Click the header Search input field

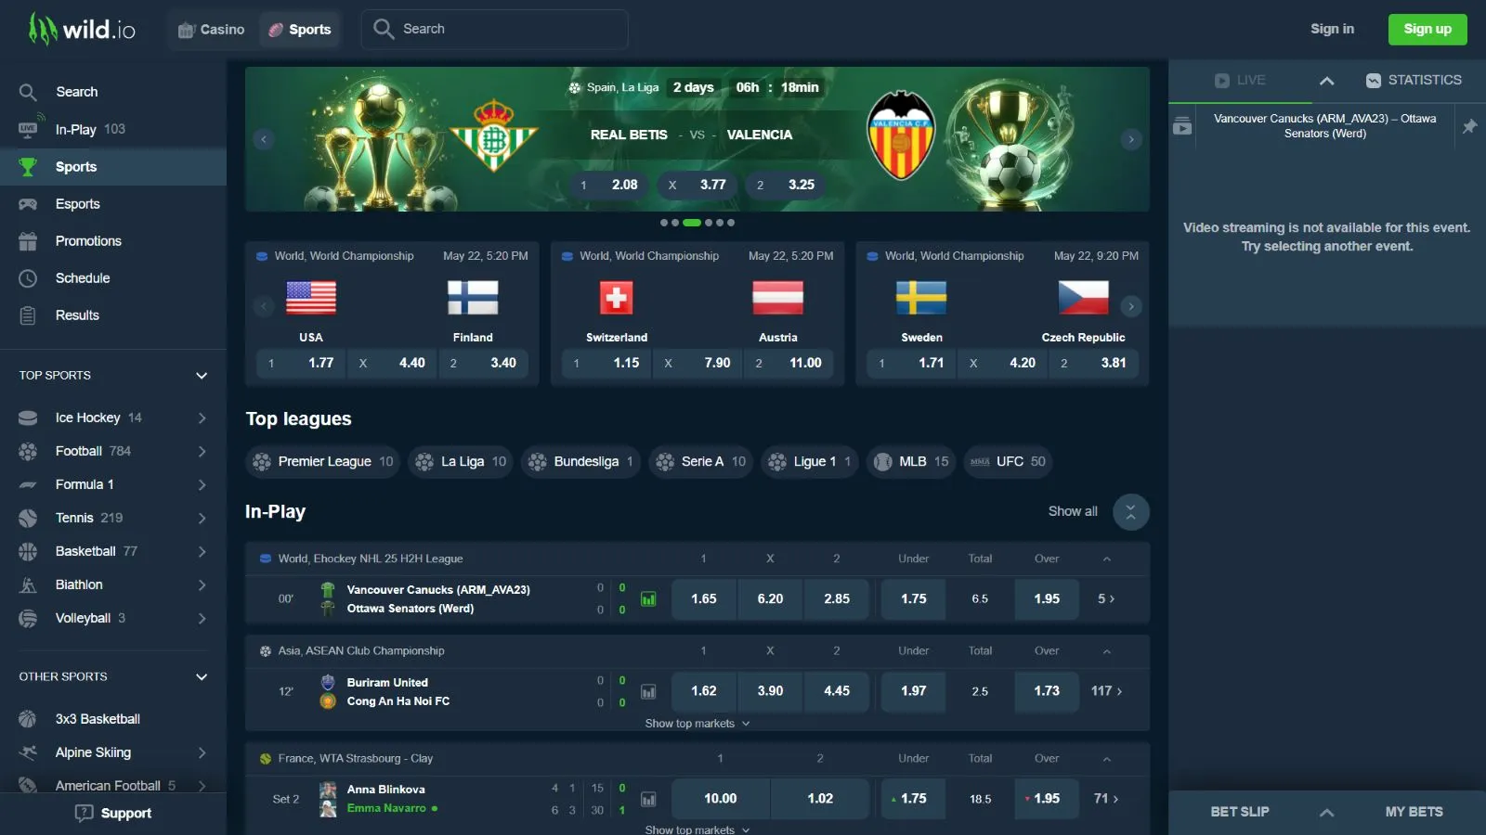point(495,30)
